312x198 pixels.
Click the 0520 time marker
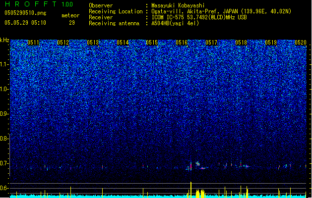301,43
